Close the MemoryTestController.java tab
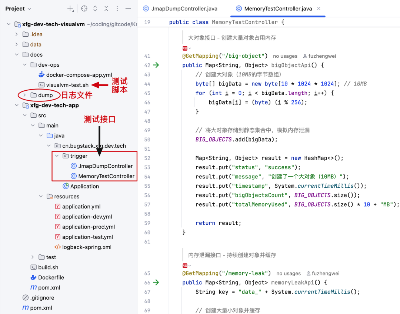This screenshot has height=314, width=400. [x=319, y=8]
